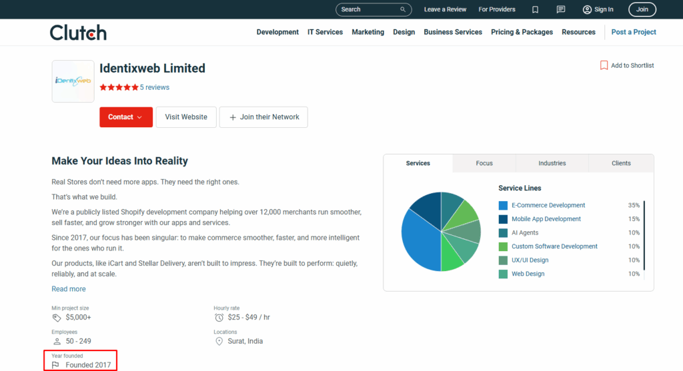The height and width of the screenshot is (371, 683).
Task: Switch to the Focus tab
Action: [484, 163]
